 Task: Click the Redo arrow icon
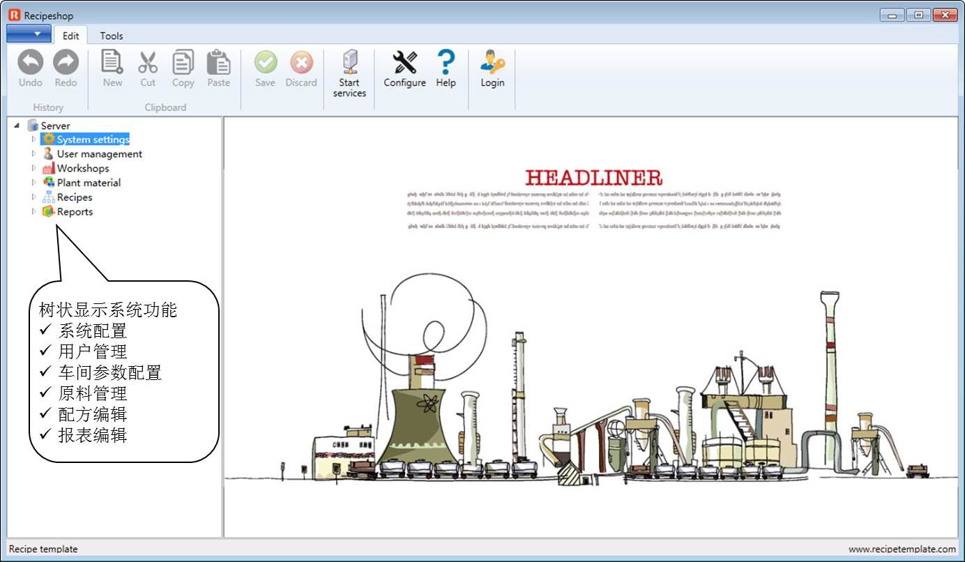pyautogui.click(x=66, y=63)
